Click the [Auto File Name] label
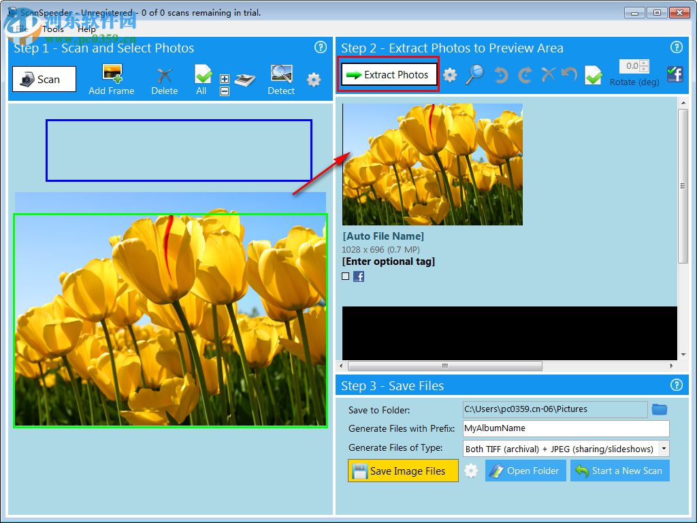This screenshot has width=697, height=523. (x=383, y=236)
